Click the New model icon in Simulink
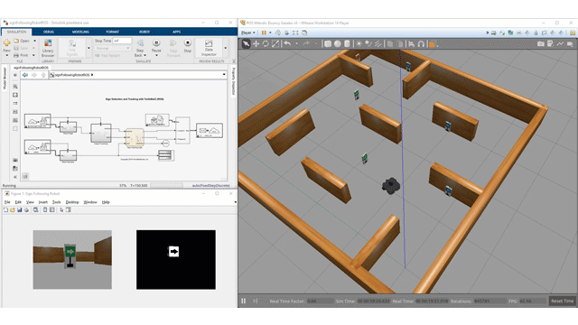Screen dimensions: 578x325 click(x=6, y=43)
